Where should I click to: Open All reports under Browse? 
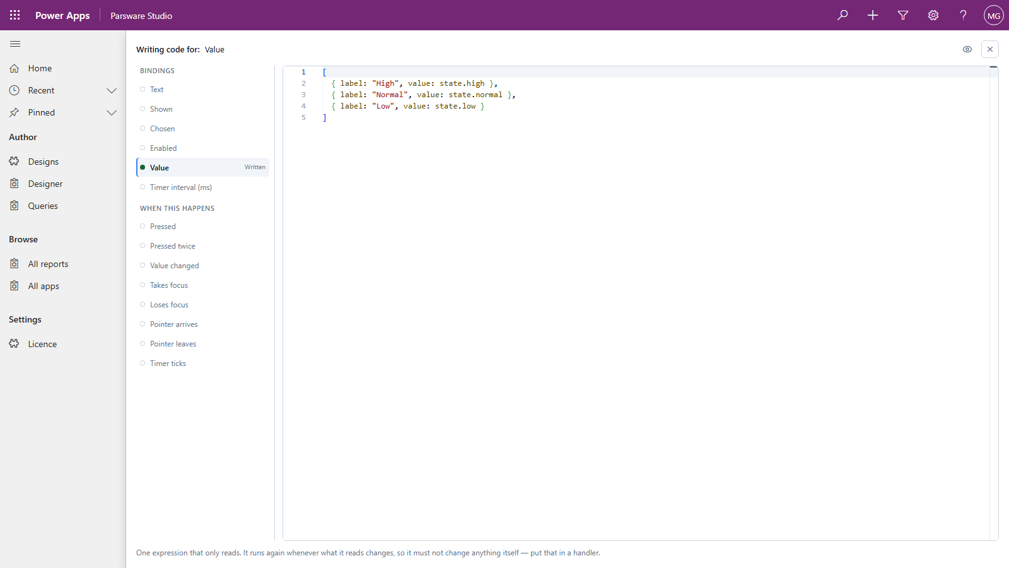pyautogui.click(x=63, y=264)
